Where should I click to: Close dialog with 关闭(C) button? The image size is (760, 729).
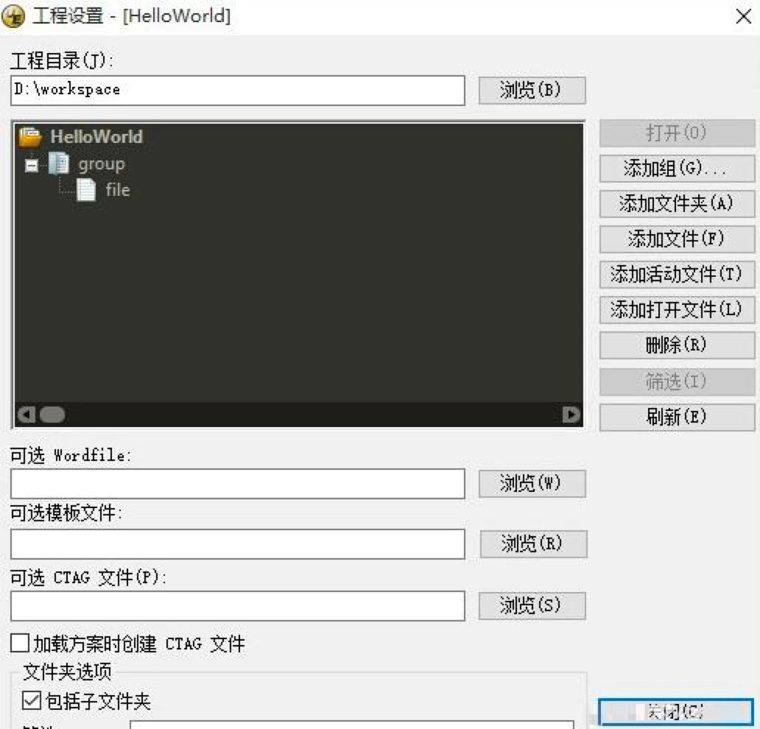(x=677, y=711)
